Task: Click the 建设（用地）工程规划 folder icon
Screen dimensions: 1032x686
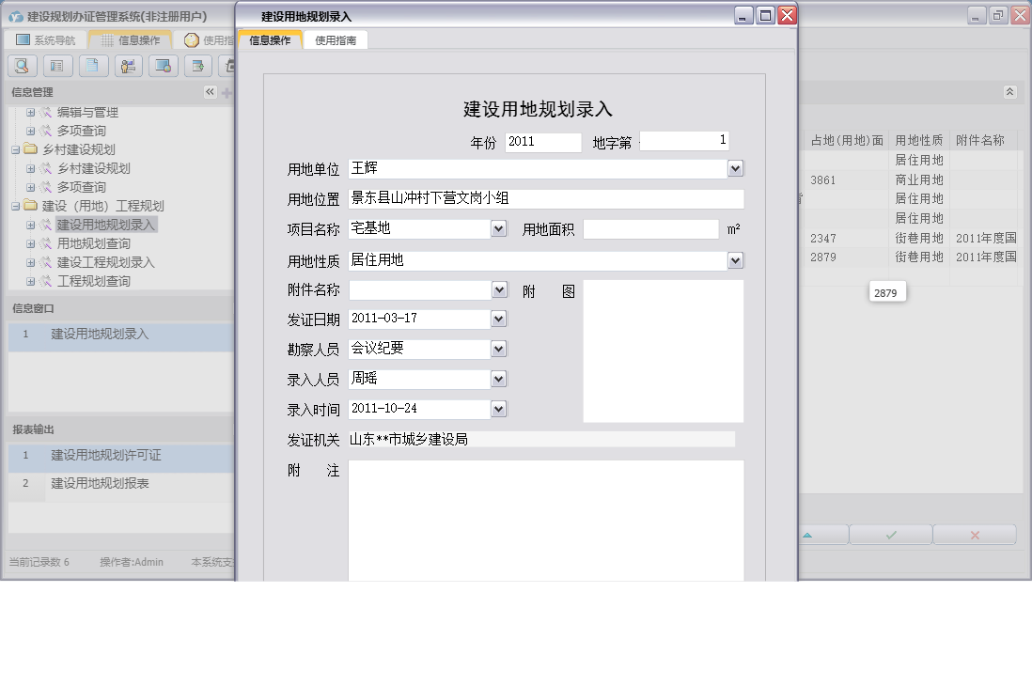Action: click(28, 206)
